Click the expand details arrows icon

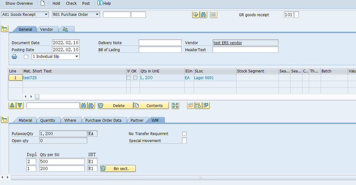tap(175, 106)
